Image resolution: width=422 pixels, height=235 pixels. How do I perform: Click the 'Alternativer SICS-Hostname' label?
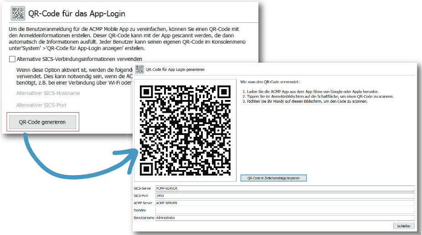coord(48,93)
